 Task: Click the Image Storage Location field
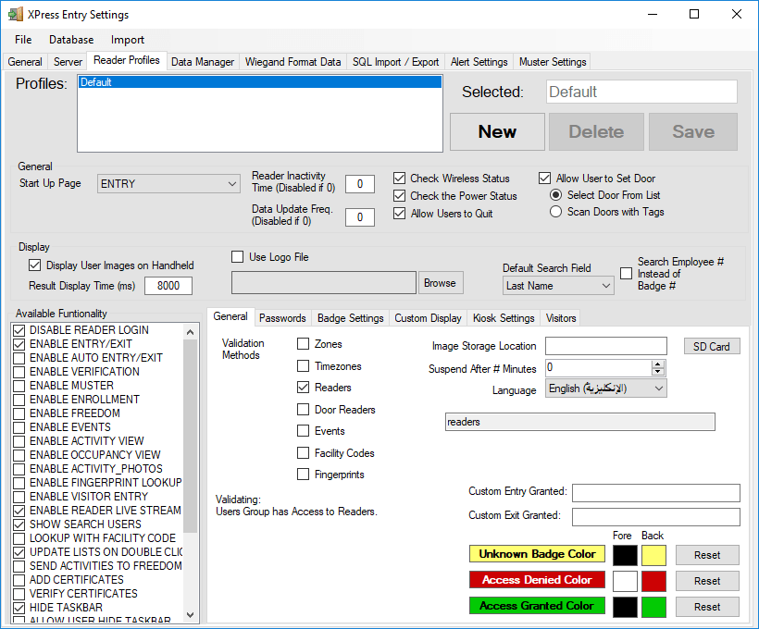[x=606, y=346]
